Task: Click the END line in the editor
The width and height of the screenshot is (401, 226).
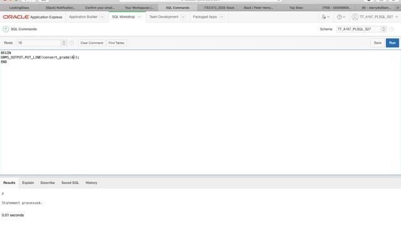Action: (x=4, y=62)
